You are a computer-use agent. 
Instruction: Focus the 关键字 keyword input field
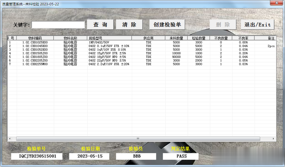(x=58, y=25)
